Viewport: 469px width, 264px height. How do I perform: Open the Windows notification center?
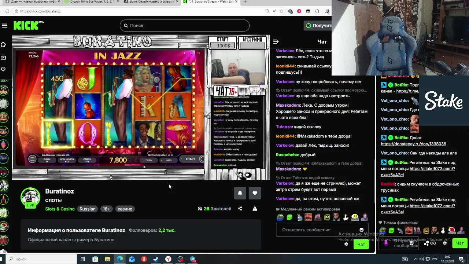tap(461, 259)
